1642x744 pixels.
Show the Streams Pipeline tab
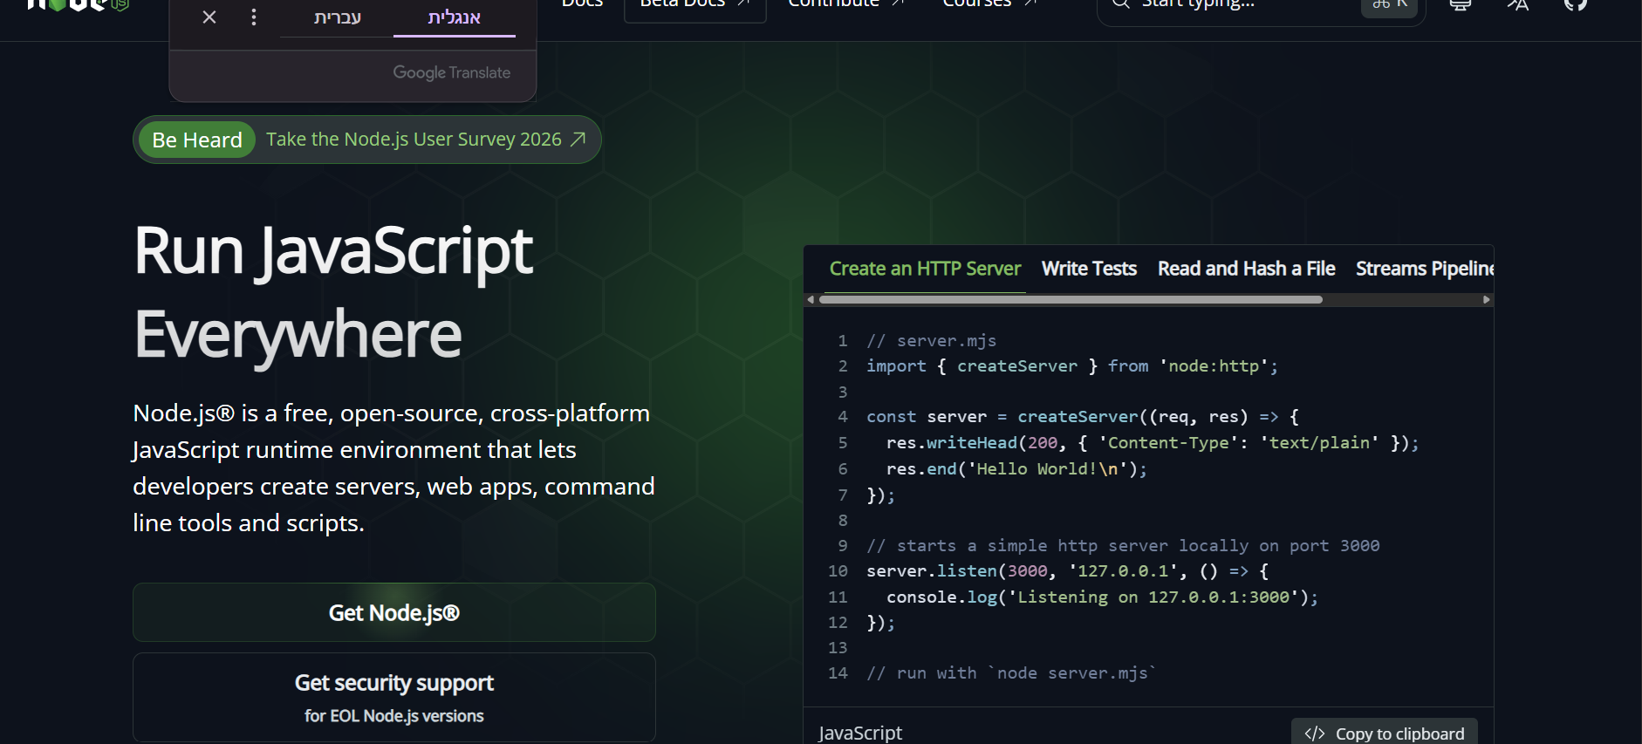point(1424,269)
